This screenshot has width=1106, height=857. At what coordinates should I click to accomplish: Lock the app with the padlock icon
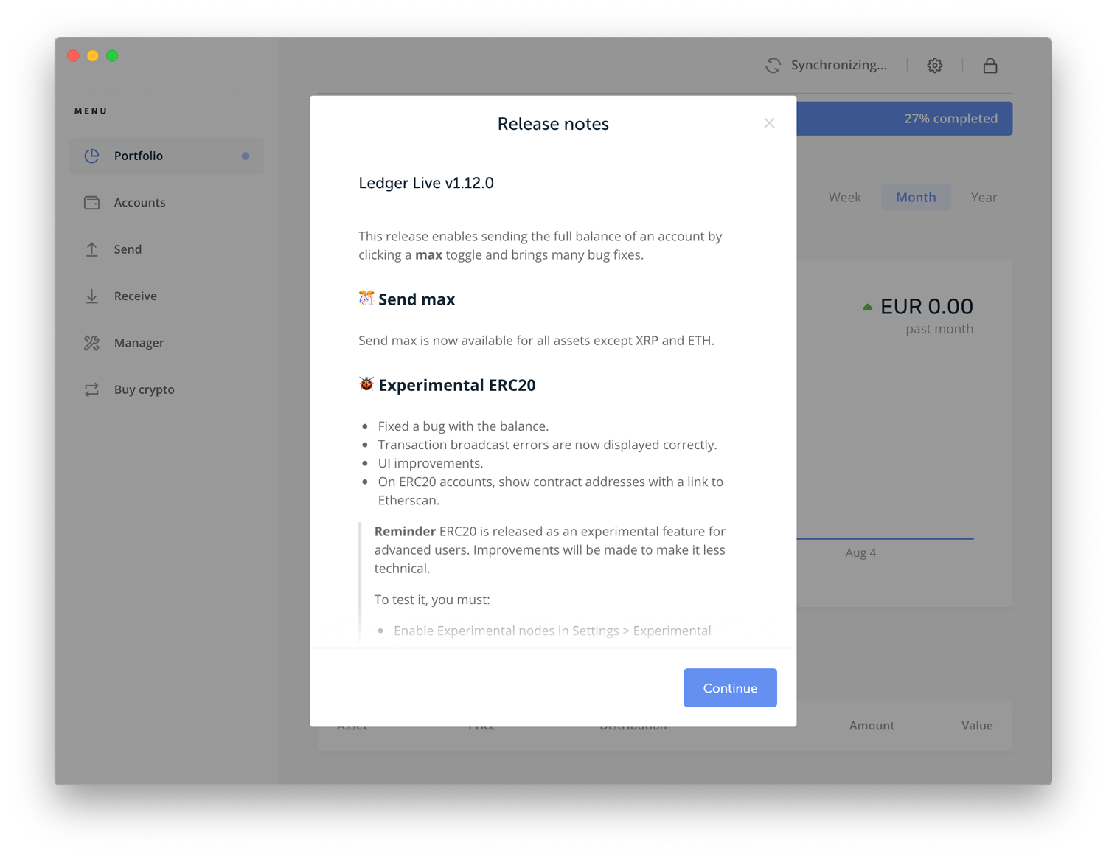pyautogui.click(x=990, y=65)
